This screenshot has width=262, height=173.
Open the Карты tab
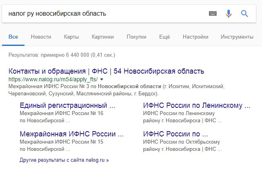(71, 37)
